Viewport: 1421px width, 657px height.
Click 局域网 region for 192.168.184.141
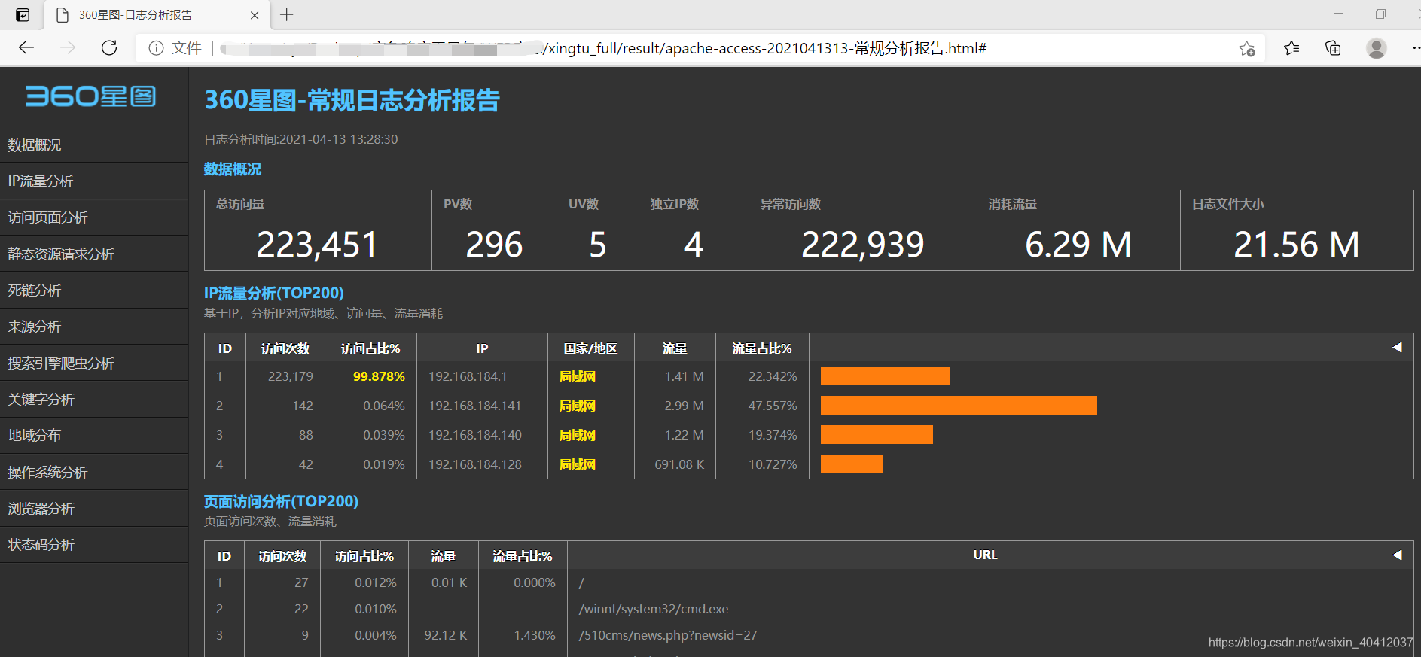tap(577, 406)
